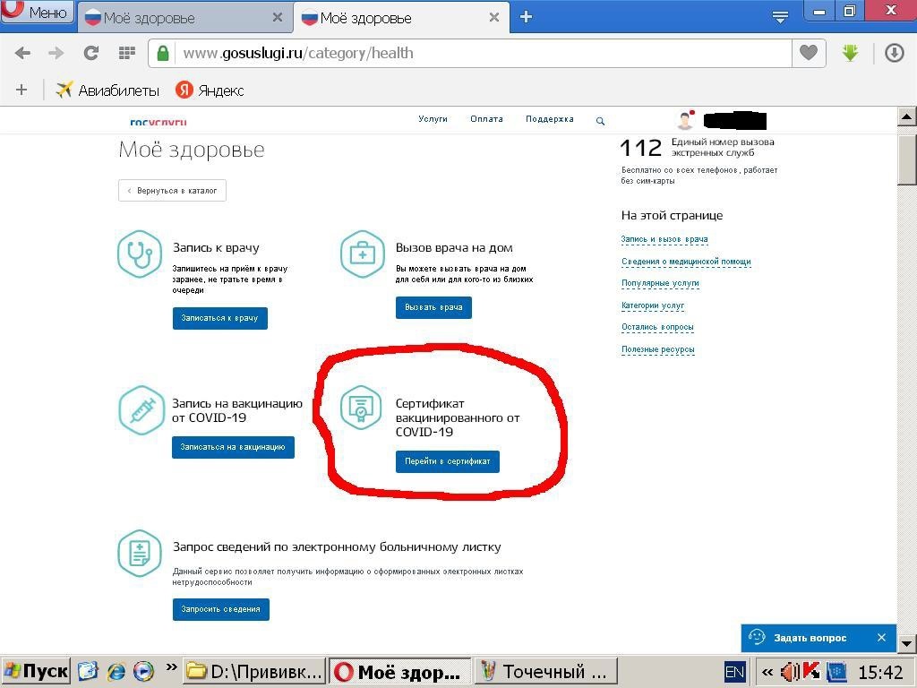The height and width of the screenshot is (688, 917).
Task: Open the Speed Dial grid icon
Action: (x=125, y=52)
